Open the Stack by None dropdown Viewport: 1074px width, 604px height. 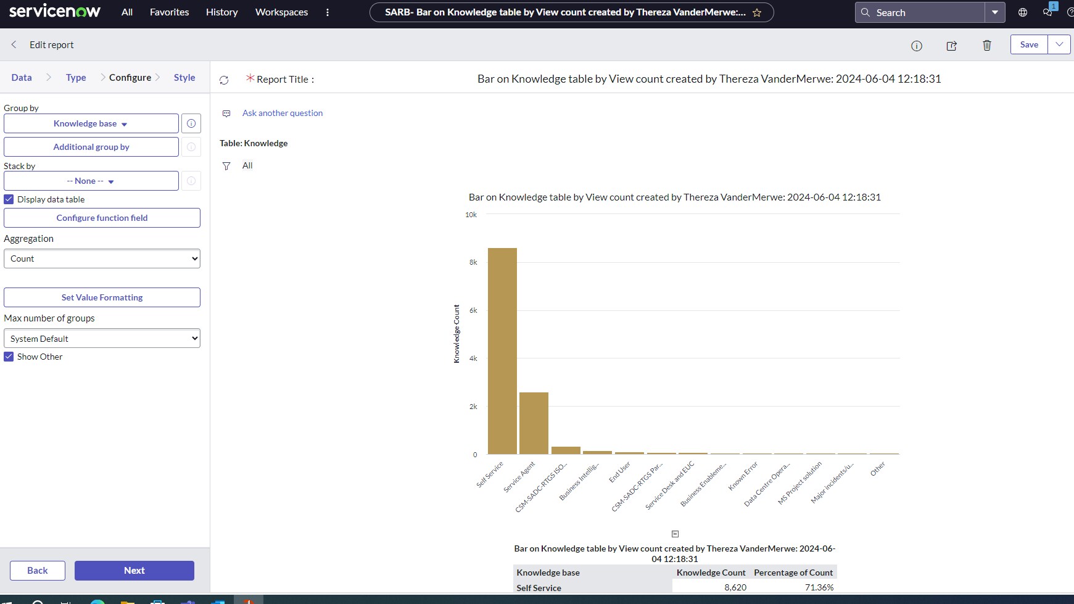(x=91, y=181)
